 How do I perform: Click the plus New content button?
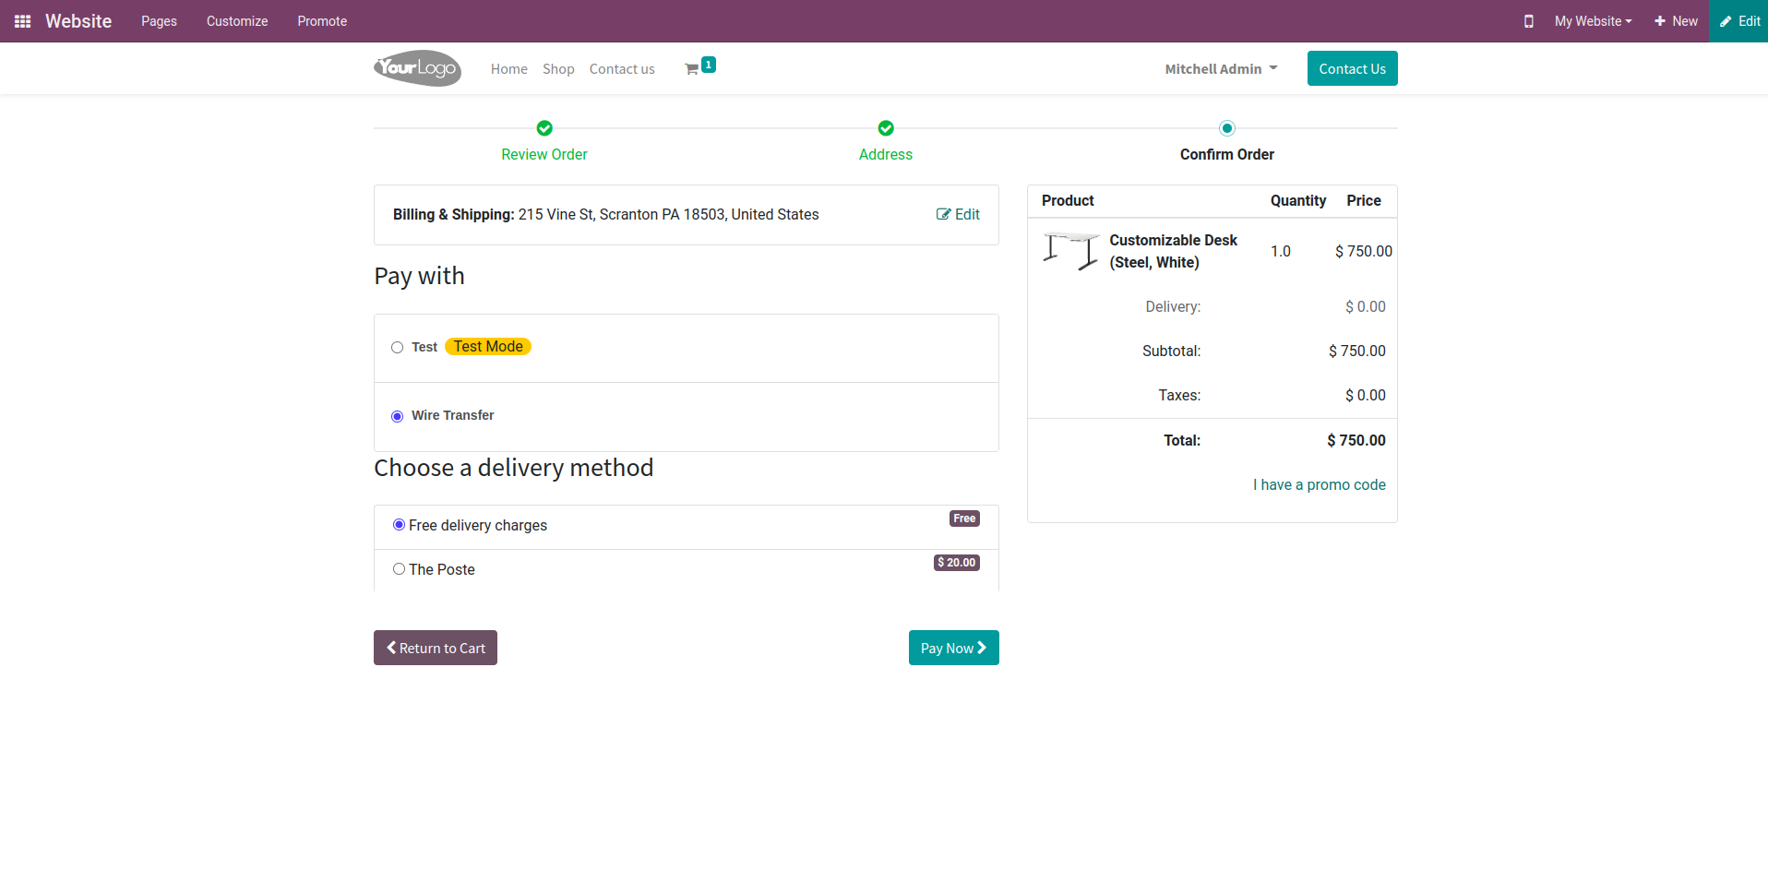[1676, 21]
